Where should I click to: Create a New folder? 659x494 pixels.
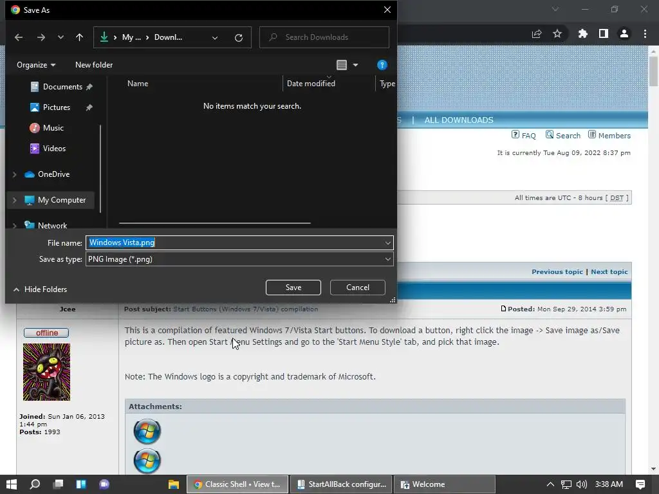tap(94, 65)
